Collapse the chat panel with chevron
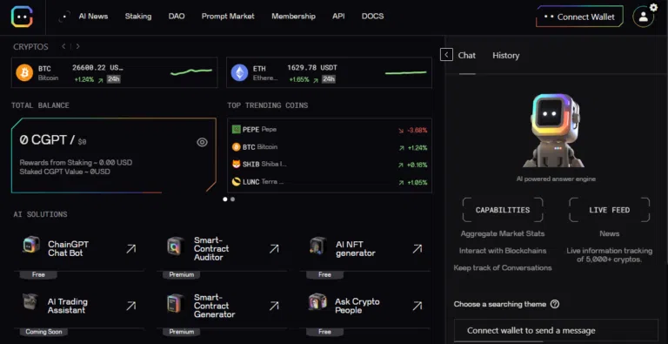Viewport: 668px width, 344px height. [446, 55]
